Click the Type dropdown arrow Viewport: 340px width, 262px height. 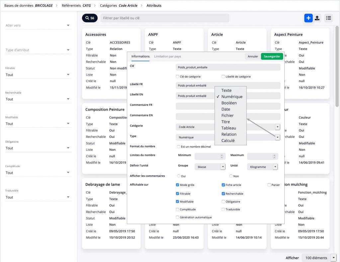[278, 137]
